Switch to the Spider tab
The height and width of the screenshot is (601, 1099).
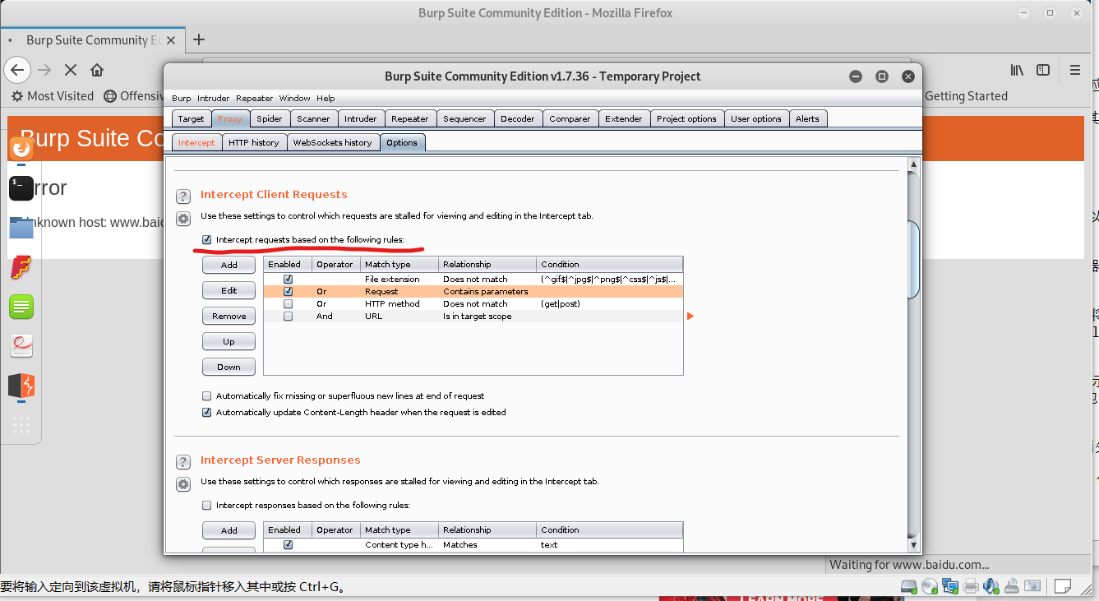point(270,119)
